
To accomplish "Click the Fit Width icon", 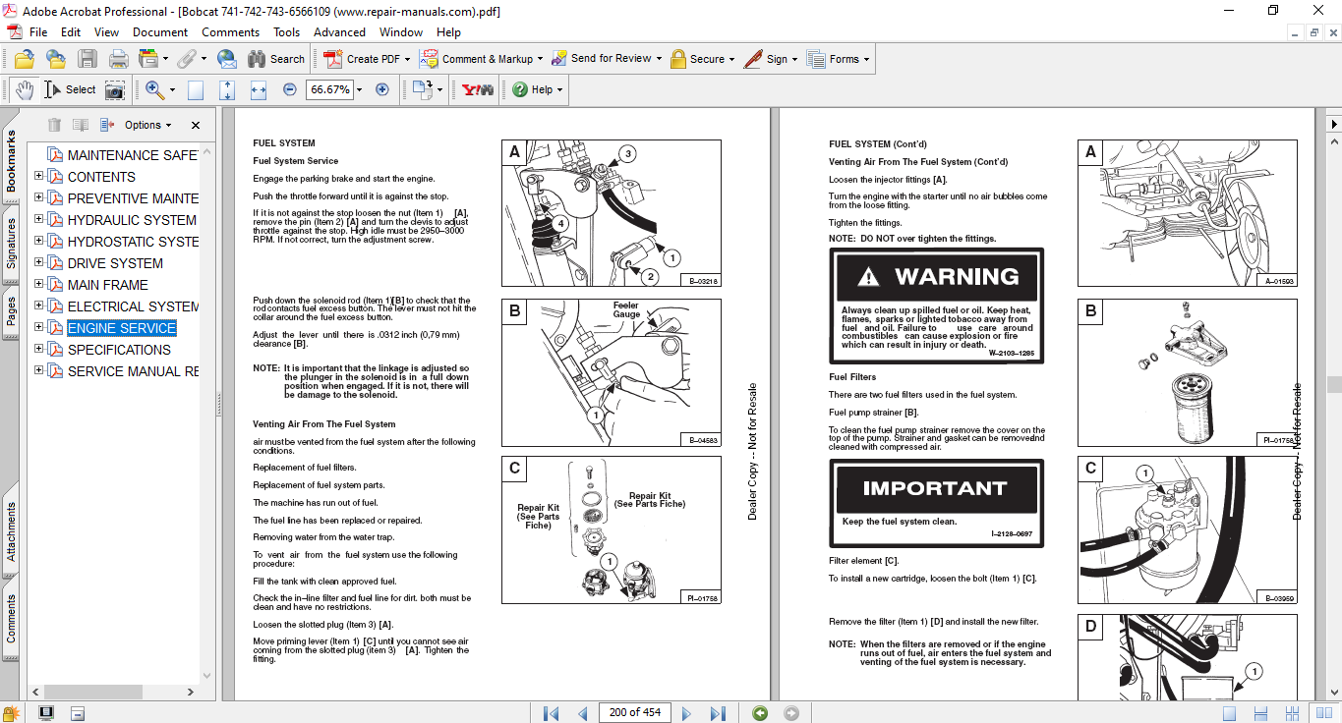I will pos(259,89).
